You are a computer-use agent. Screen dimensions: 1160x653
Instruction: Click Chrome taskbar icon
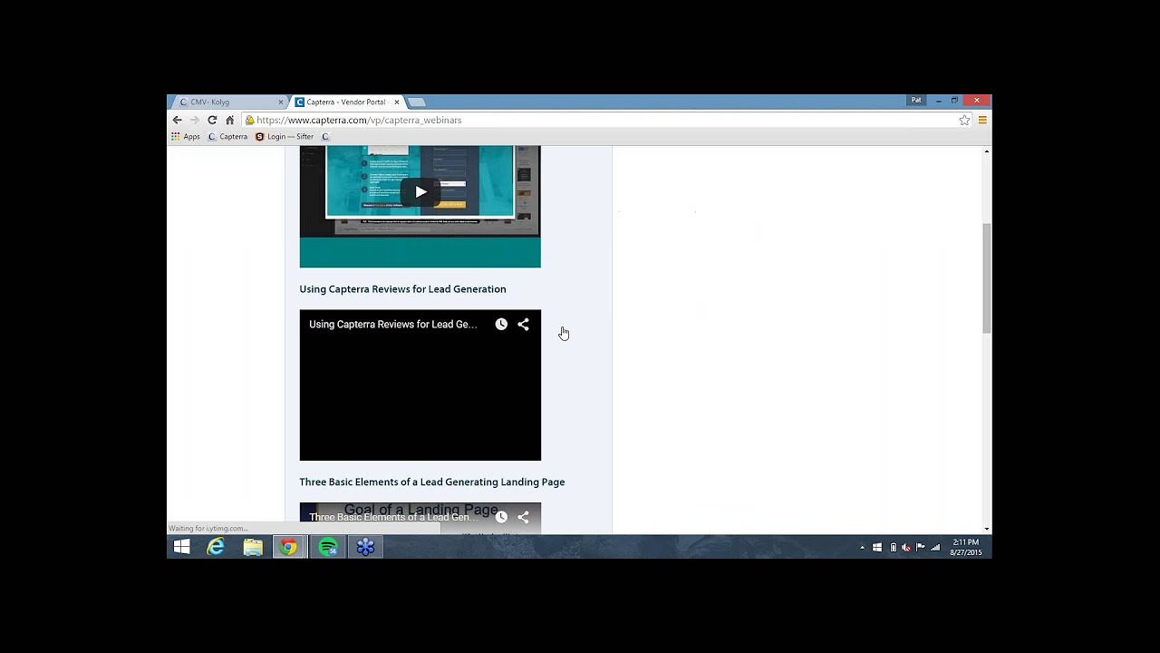click(x=289, y=547)
